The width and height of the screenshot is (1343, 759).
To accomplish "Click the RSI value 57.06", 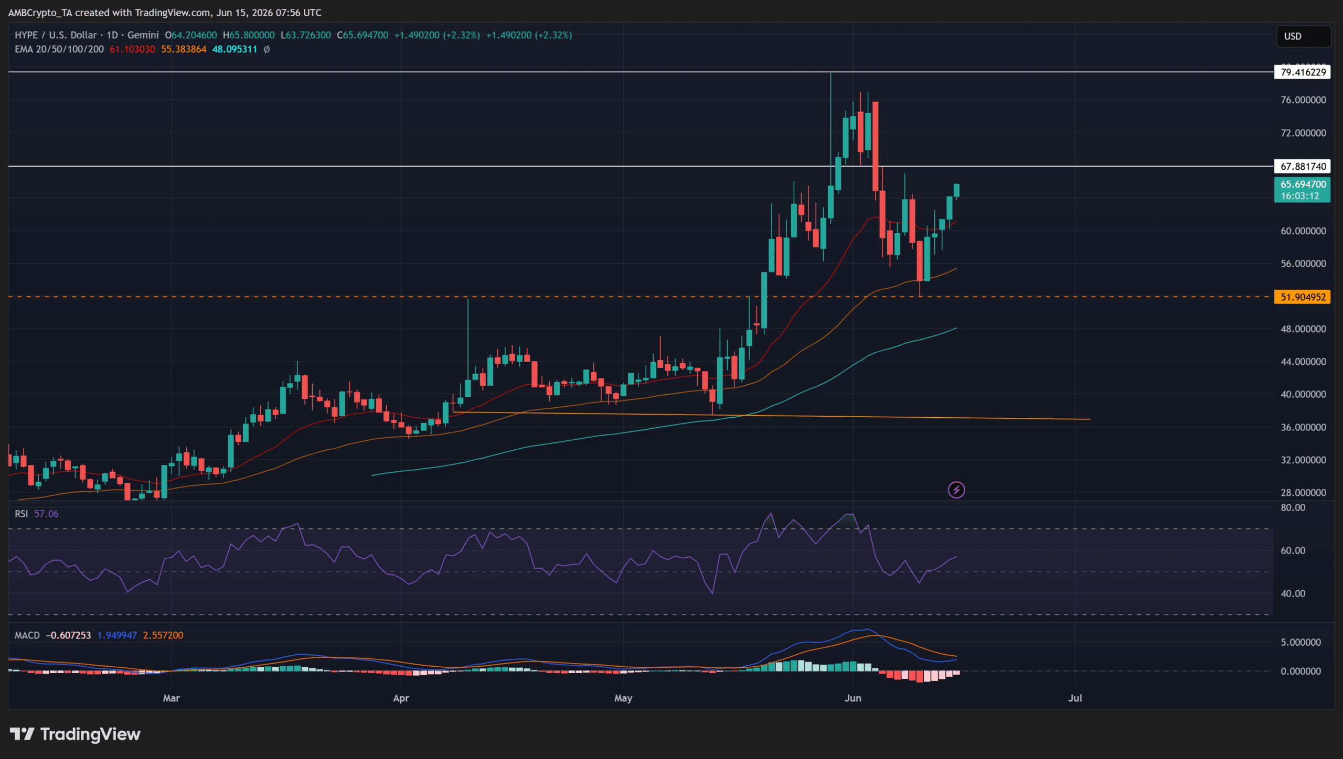I will (x=46, y=514).
